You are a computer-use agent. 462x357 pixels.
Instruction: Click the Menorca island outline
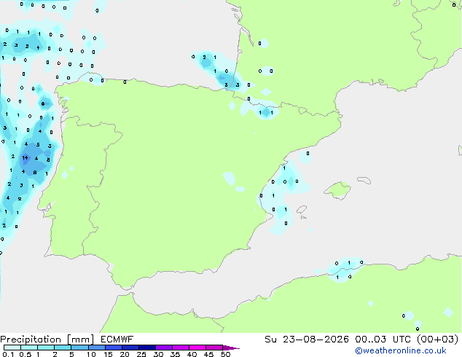(x=364, y=180)
